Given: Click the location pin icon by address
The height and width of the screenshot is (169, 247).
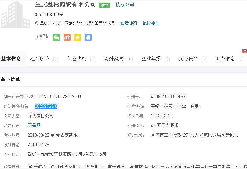Looking at the screenshot, I should (37, 23).
